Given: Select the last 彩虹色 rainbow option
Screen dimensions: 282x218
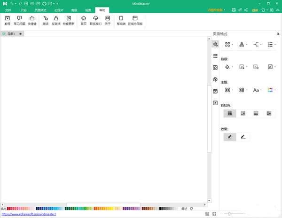Looking at the screenshot, I should (x=269, y=113).
